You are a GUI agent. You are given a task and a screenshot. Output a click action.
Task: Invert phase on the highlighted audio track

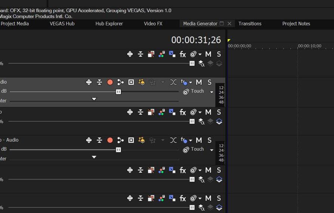pos(173,82)
